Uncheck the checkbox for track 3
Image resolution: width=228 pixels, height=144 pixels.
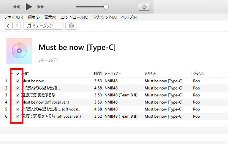click(17, 95)
